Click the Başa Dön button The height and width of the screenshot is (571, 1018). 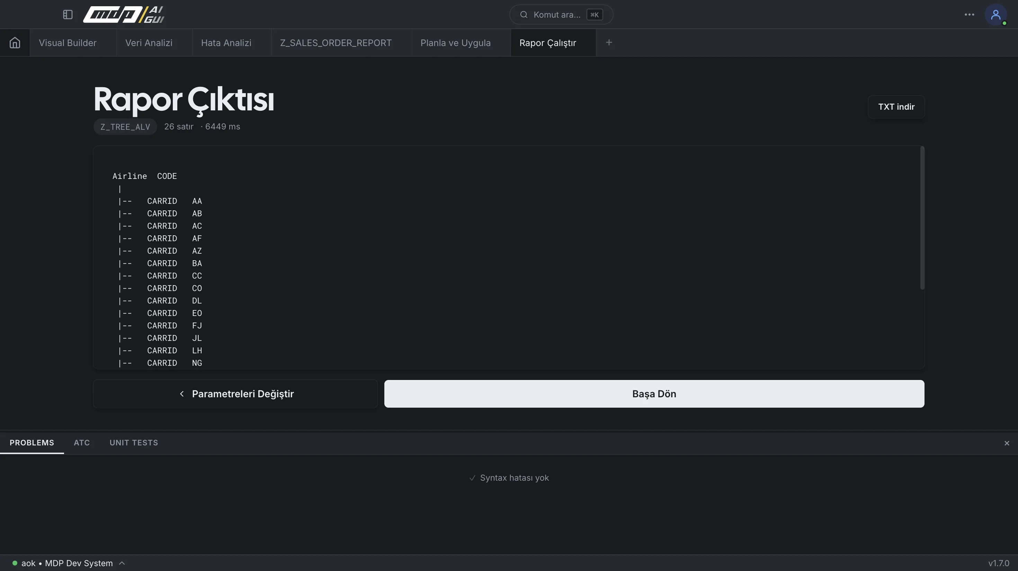coord(654,394)
